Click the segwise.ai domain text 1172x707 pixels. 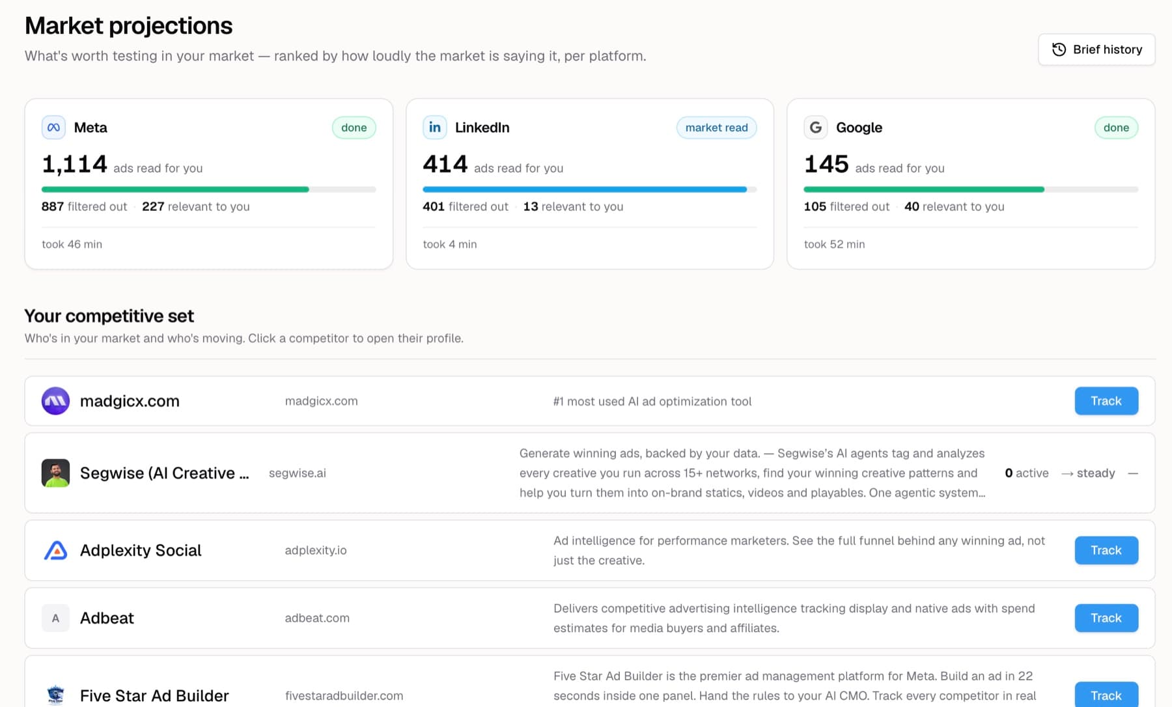(298, 473)
